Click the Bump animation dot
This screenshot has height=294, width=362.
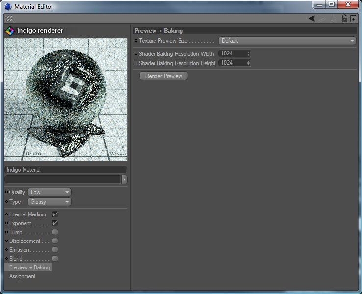[7, 232]
